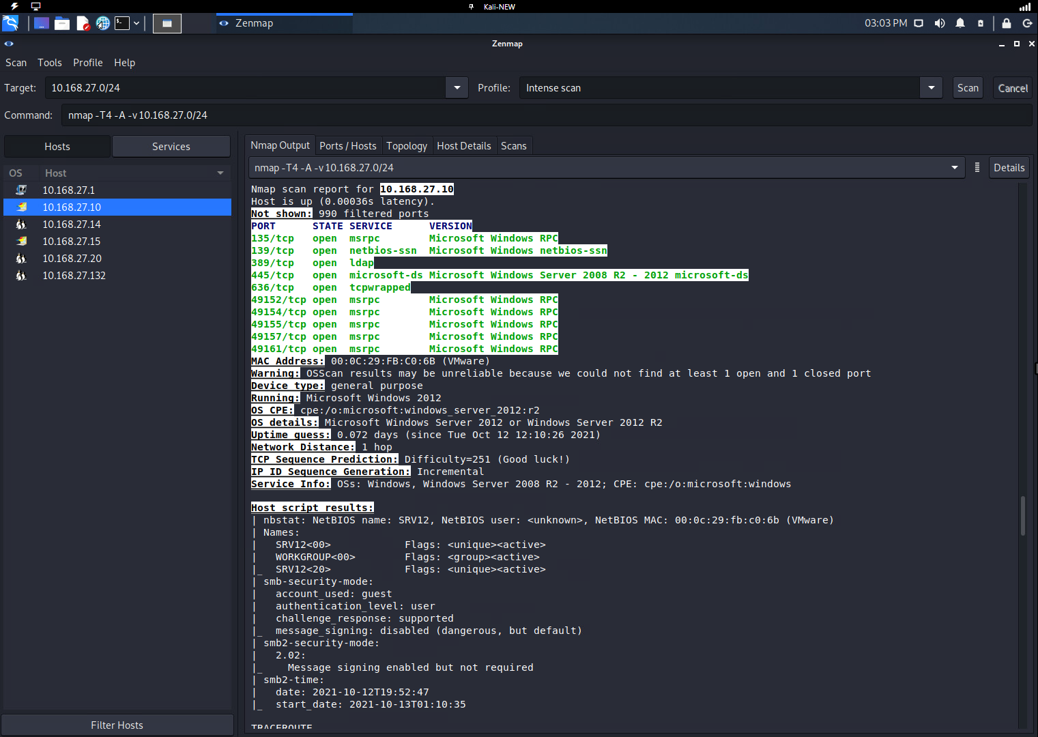Open the Tools menu
This screenshot has height=737, width=1038.
point(50,63)
